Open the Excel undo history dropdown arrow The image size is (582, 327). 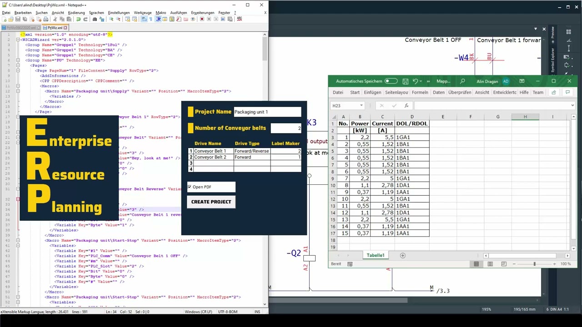coord(421,81)
